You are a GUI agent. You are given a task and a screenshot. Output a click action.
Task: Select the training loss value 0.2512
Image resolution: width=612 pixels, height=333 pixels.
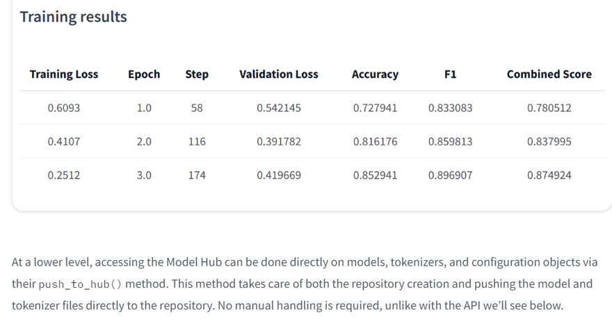(64, 175)
